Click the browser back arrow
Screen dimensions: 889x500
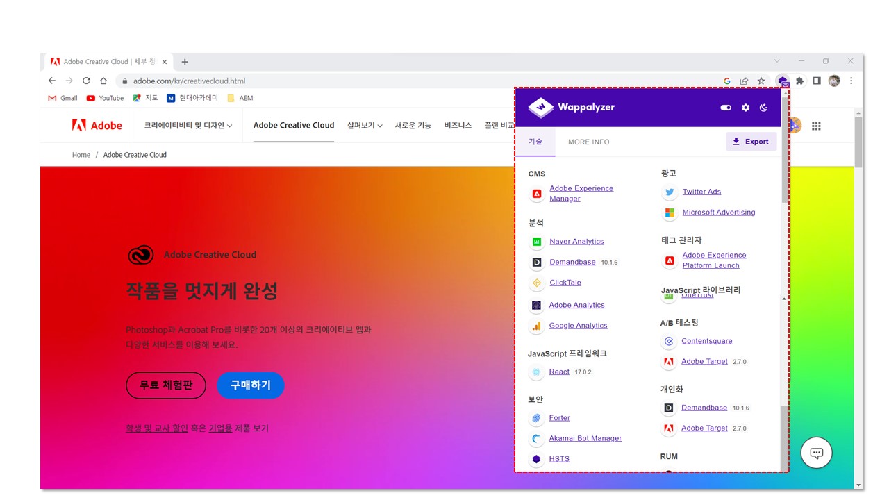click(x=53, y=81)
